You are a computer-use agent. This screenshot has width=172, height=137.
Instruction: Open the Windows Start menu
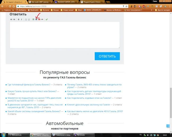pos(3,135)
